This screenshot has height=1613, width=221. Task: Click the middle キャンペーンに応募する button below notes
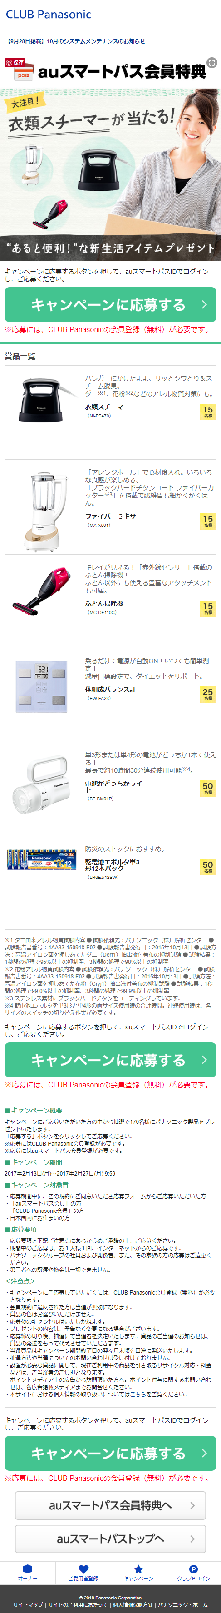tap(110, 1060)
